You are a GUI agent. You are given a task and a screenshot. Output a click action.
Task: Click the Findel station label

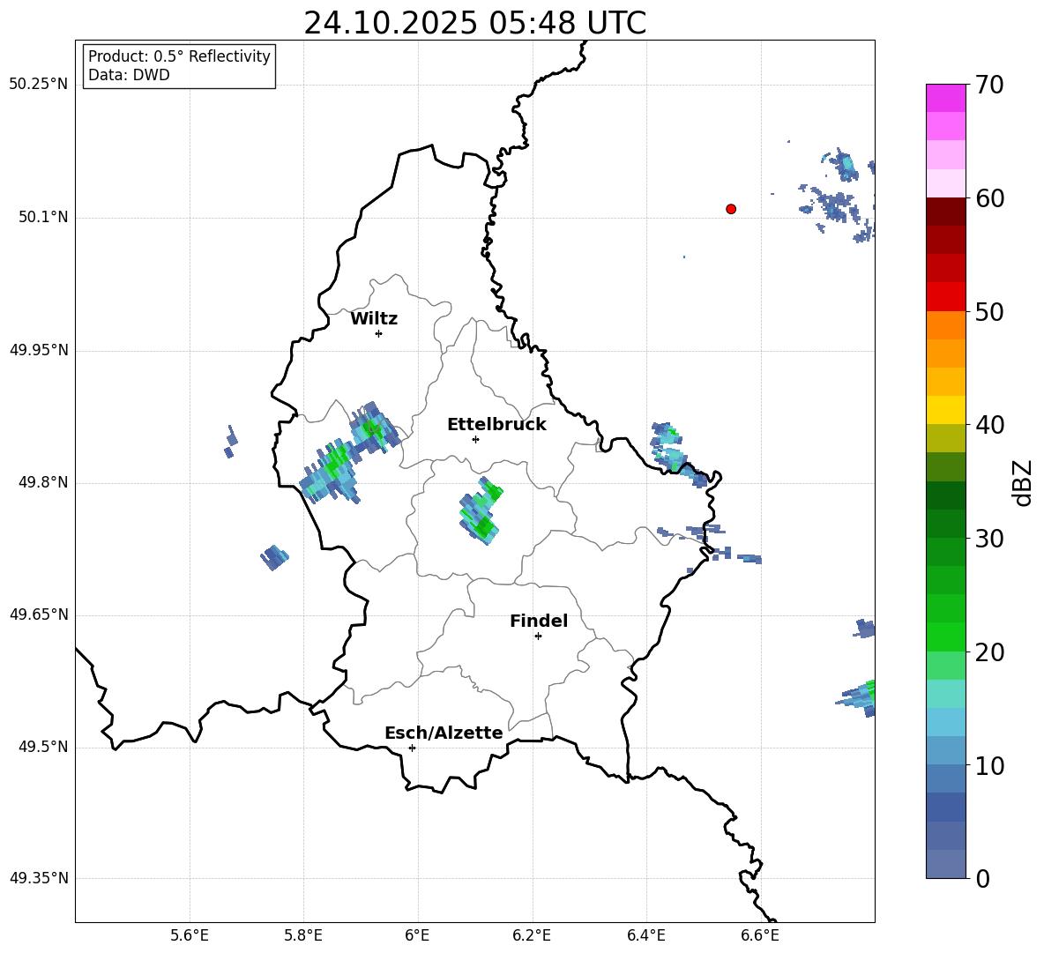tap(539, 621)
